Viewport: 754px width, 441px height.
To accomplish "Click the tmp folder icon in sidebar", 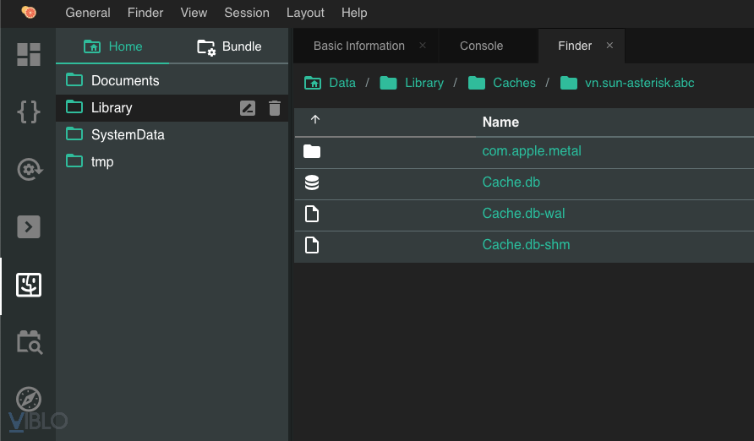I will [x=74, y=161].
